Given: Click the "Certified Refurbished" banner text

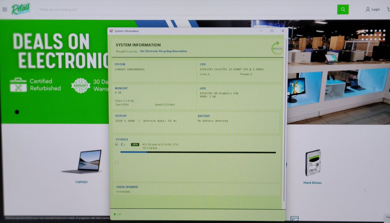Looking at the screenshot, I should (45, 85).
